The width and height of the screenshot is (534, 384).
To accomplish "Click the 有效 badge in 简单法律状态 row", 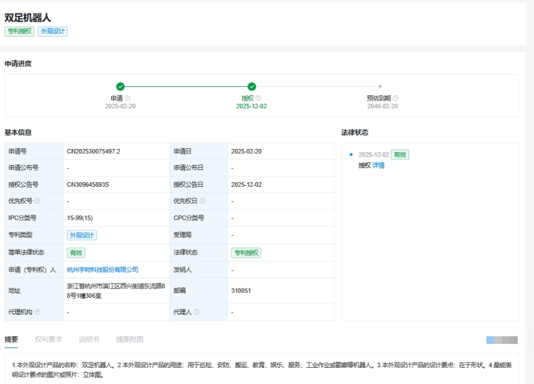I will [x=75, y=253].
